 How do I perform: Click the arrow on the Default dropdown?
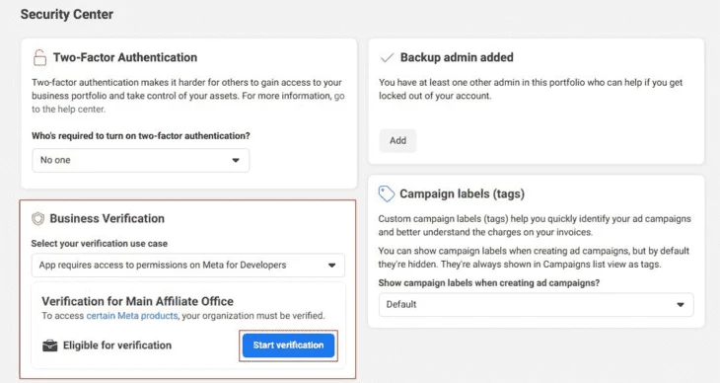[681, 305]
